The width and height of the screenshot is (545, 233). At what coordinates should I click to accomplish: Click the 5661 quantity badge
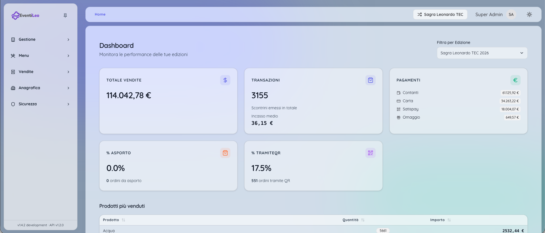tap(383, 231)
